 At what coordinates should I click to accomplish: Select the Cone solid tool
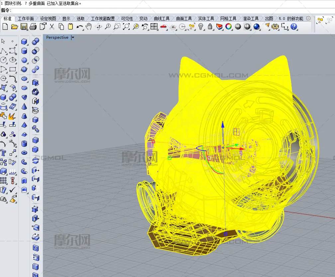point(24,107)
